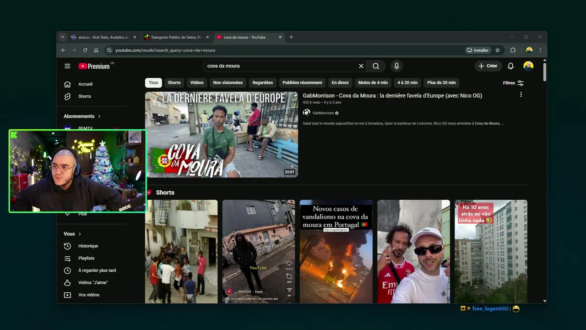586x330 pixels.
Task: Select the Moins de 4 min chip
Action: [373, 82]
